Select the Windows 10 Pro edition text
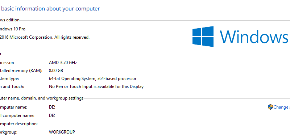The width and height of the screenshot is (290, 139). (x=13, y=29)
